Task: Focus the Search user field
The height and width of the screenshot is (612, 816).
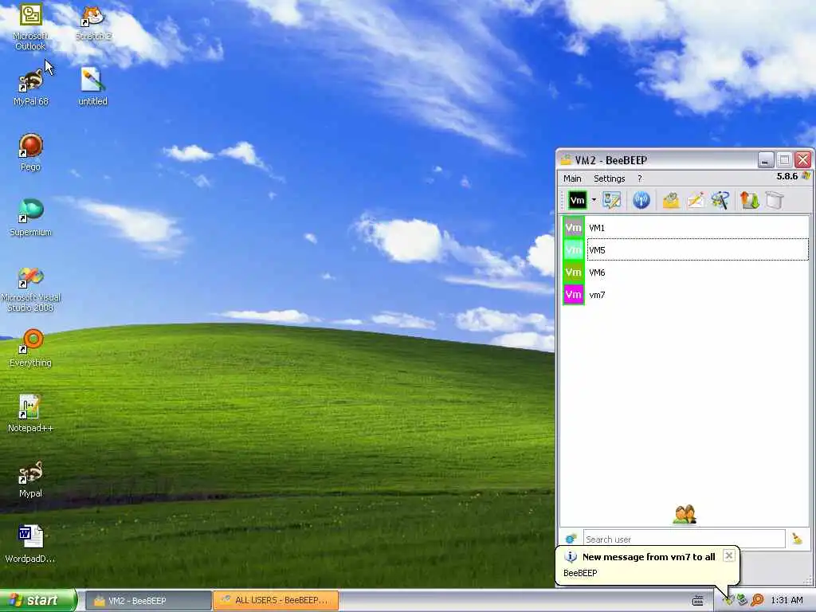Action: (x=684, y=539)
